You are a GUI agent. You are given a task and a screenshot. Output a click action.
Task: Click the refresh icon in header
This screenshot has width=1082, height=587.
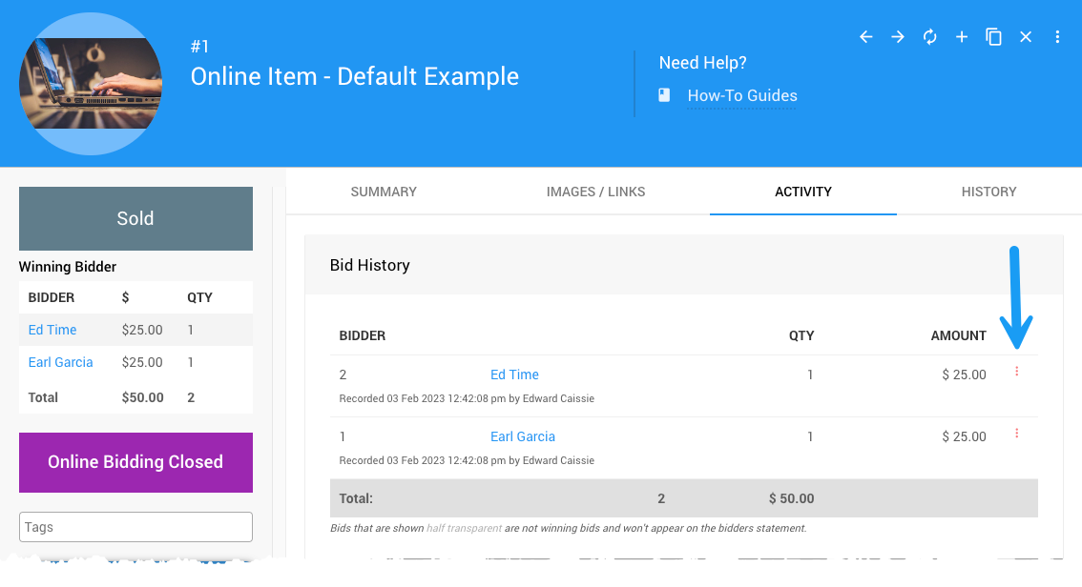[x=929, y=37]
